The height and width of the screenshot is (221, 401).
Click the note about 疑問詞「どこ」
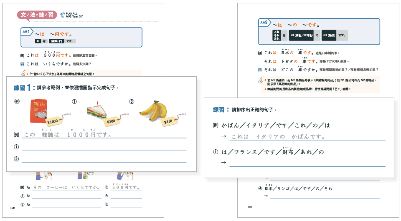(x=309, y=89)
